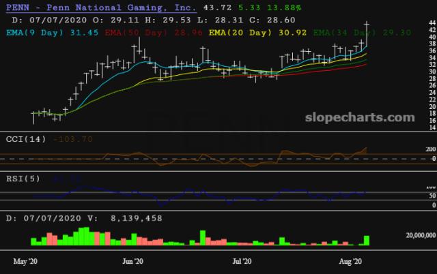
Task: Click the PENN ticker symbol title
Action: (18, 7)
